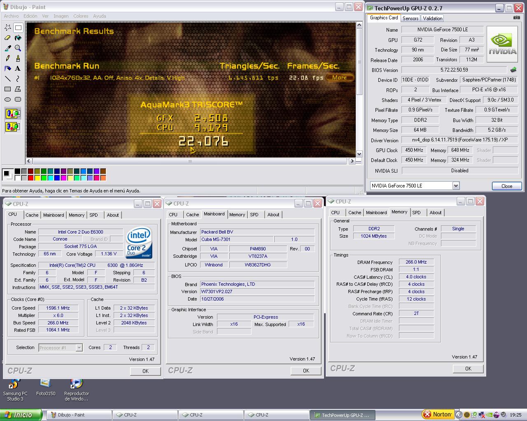Switch to the Sensors tab in GPU-Z
Viewport: 527px width, 421px height.
(410, 18)
